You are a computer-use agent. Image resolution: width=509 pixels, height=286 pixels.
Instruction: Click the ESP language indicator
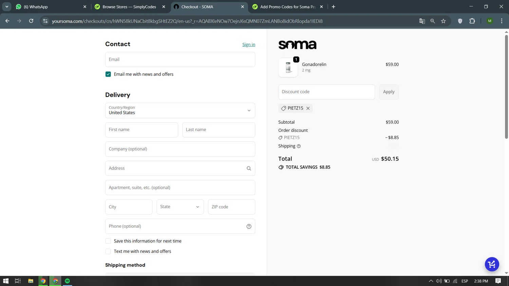coord(465,281)
